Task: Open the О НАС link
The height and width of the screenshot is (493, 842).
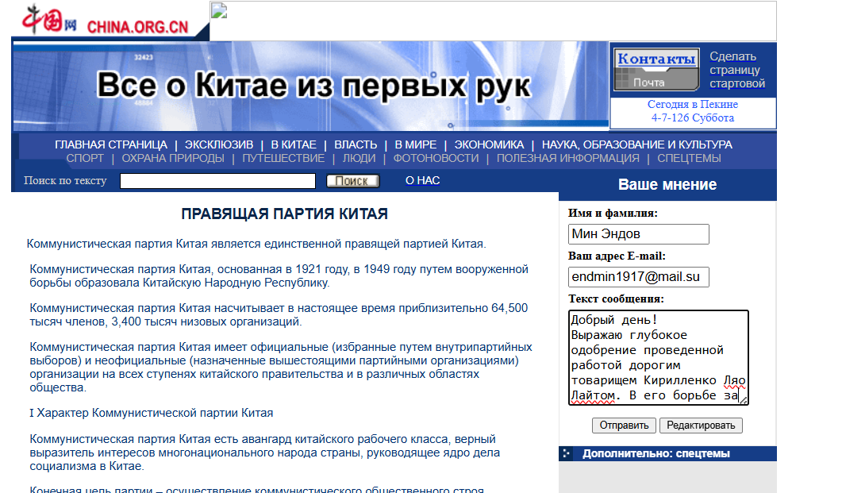Action: 423,180
